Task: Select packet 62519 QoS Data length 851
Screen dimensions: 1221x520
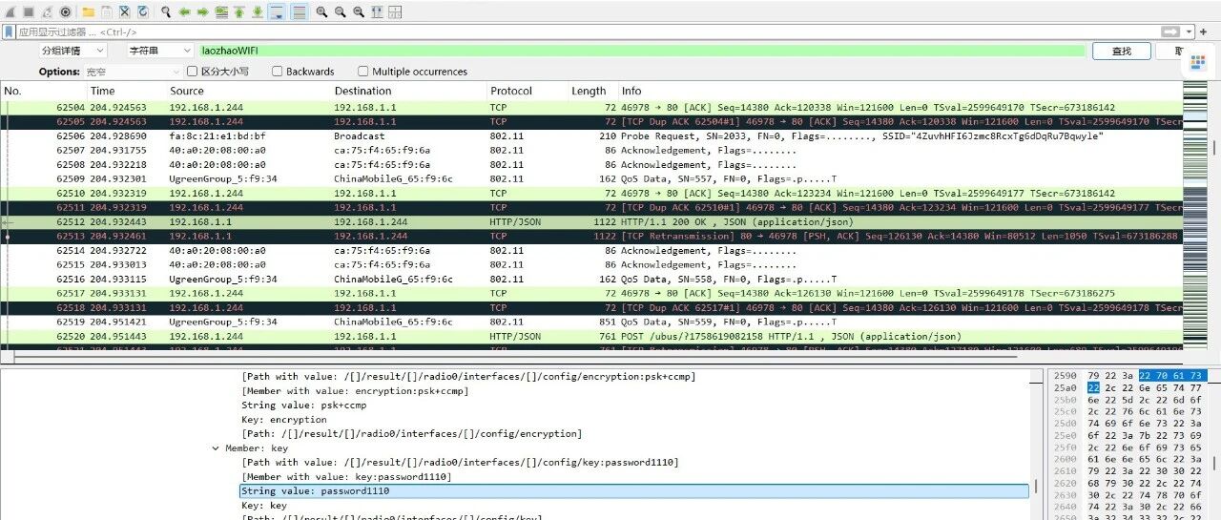Action: tap(591, 322)
